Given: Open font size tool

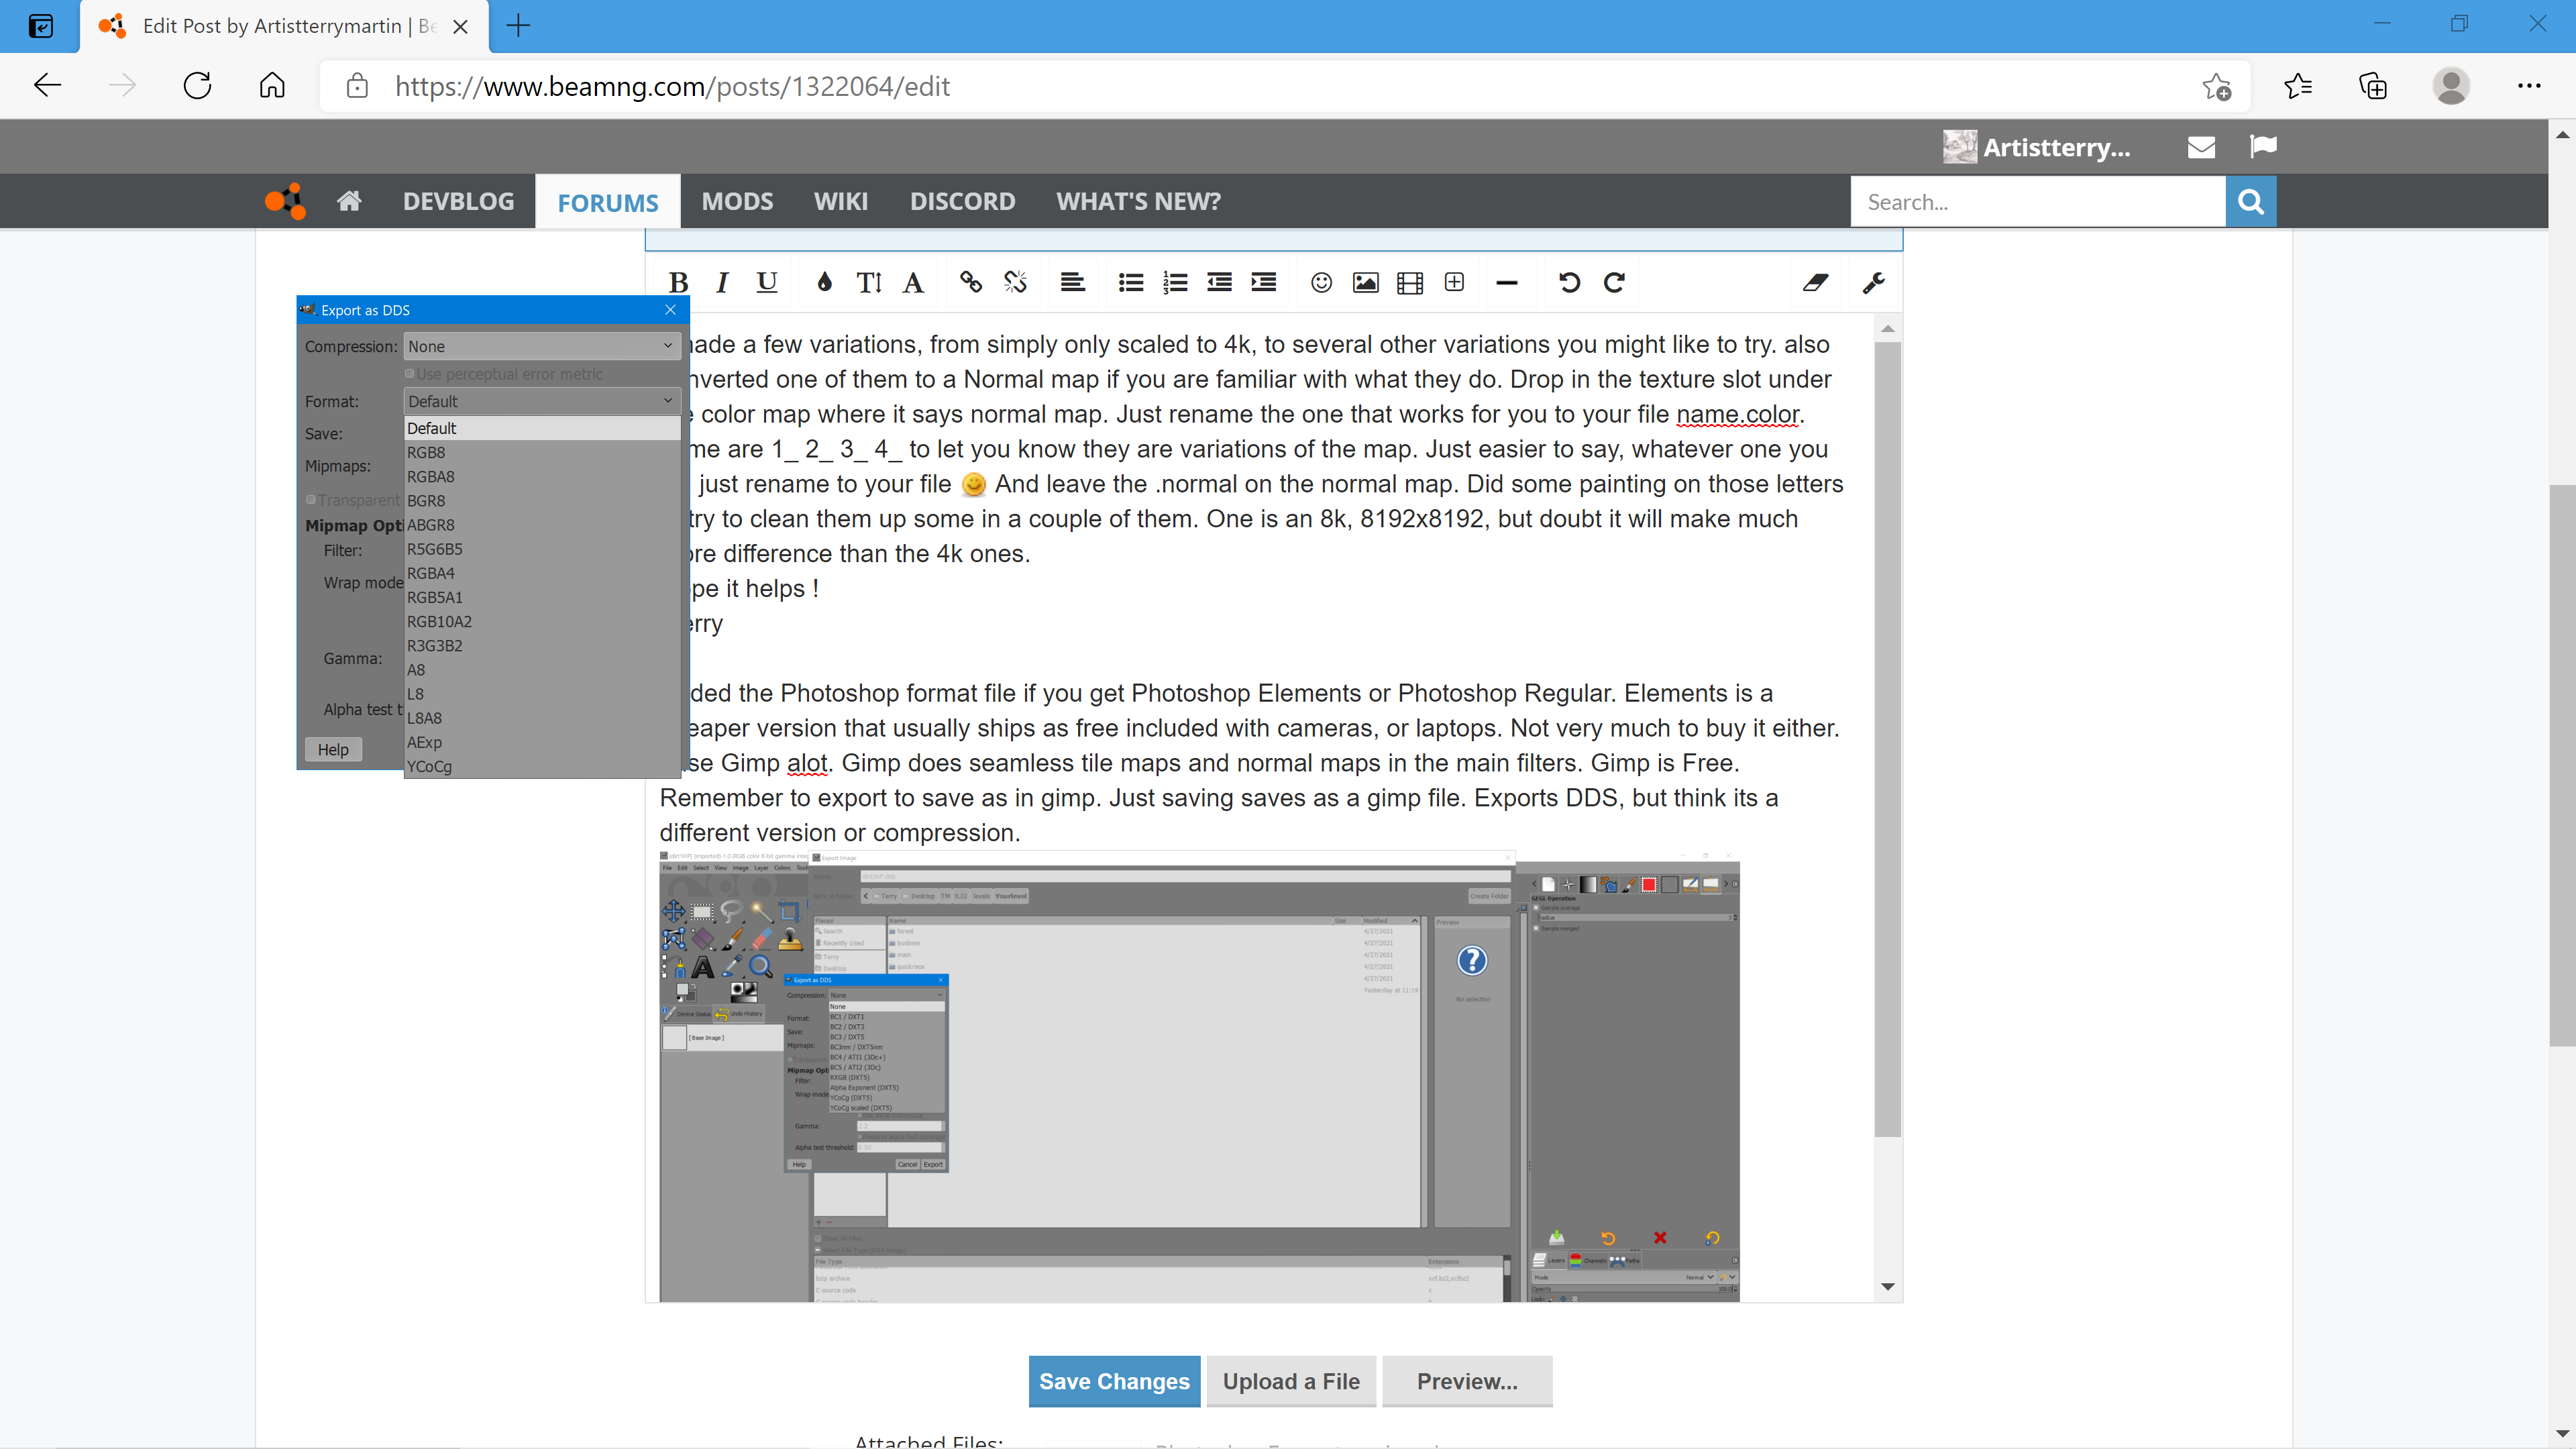Looking at the screenshot, I should [869, 283].
